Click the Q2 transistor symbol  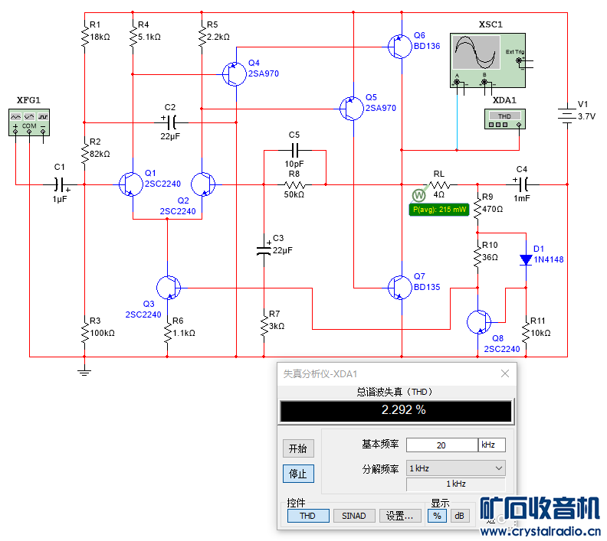tap(204, 184)
